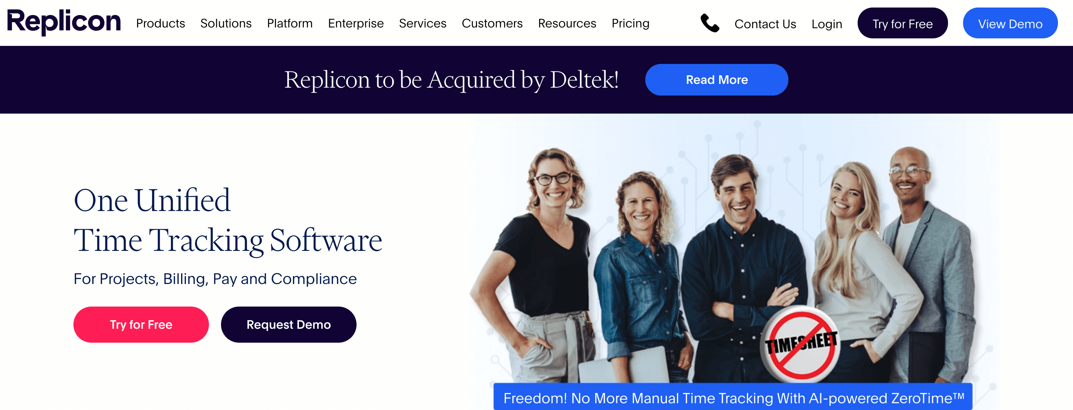This screenshot has width=1073, height=410.
Task: Click the Try for Free dark button icon
Action: (902, 24)
